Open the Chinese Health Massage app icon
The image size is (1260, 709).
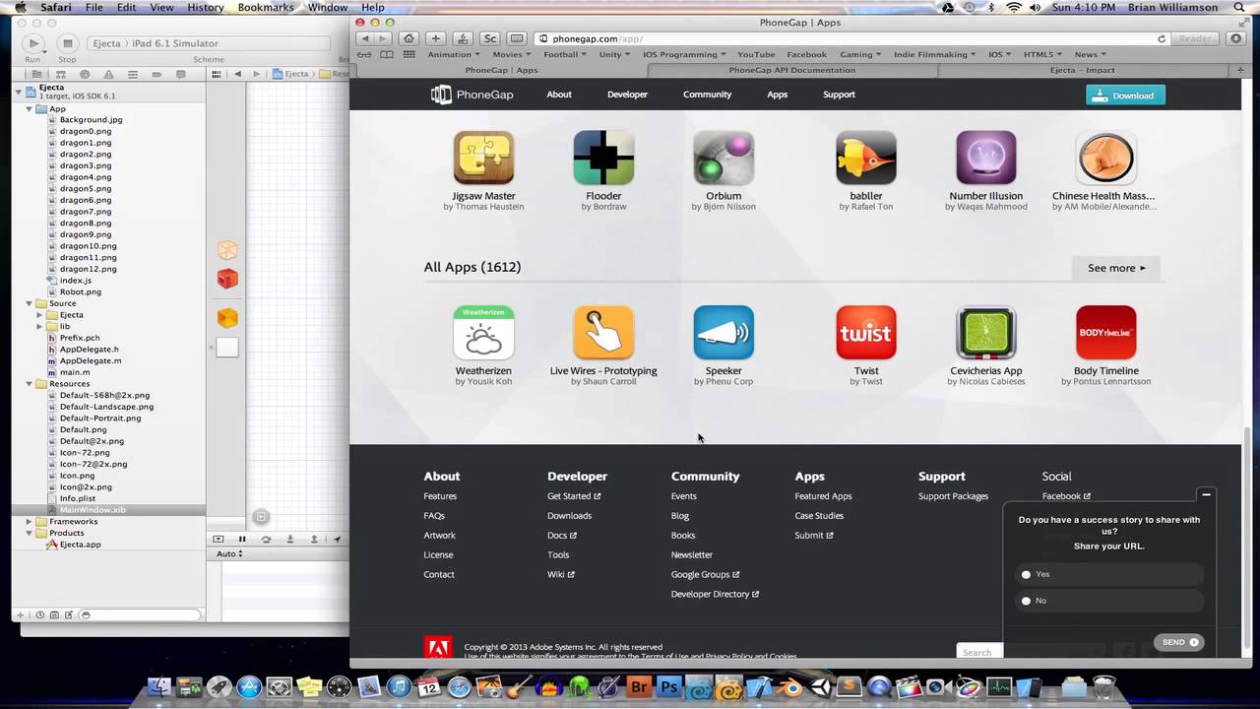pos(1106,158)
